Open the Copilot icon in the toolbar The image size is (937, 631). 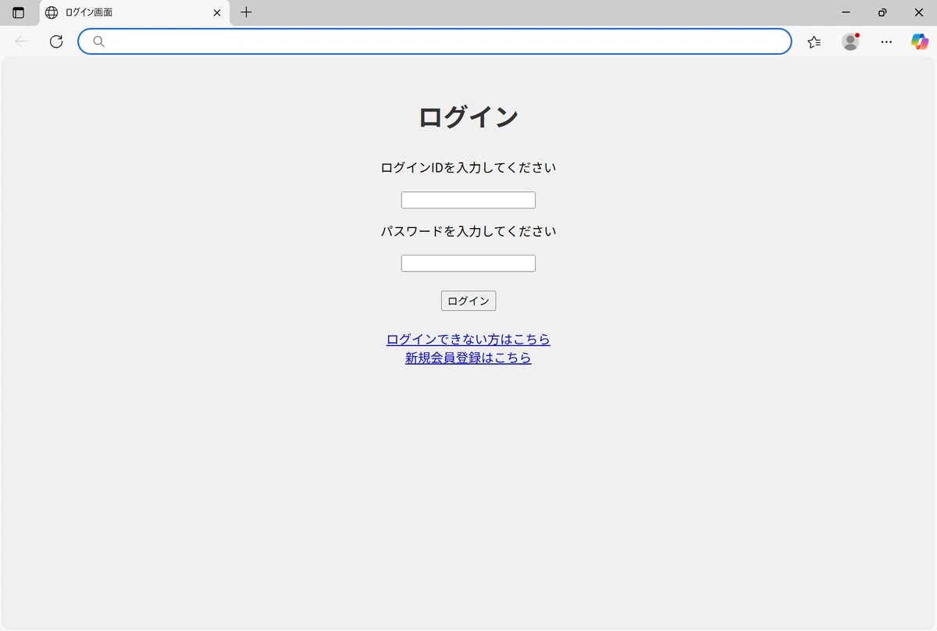pyautogui.click(x=920, y=41)
